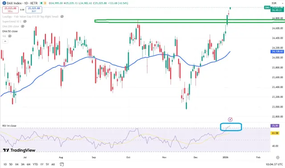The width and height of the screenshot is (285, 168).
Task: Switch to the 3M time range
Action: click(x=23, y=164)
